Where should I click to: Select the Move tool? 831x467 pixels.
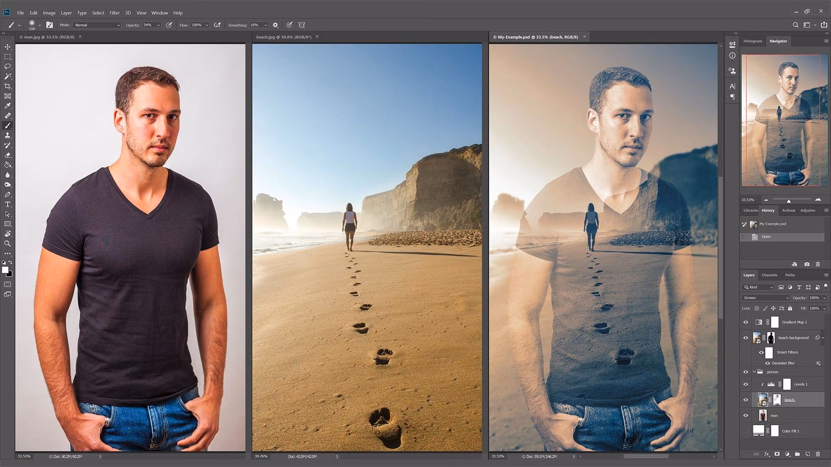tap(8, 48)
